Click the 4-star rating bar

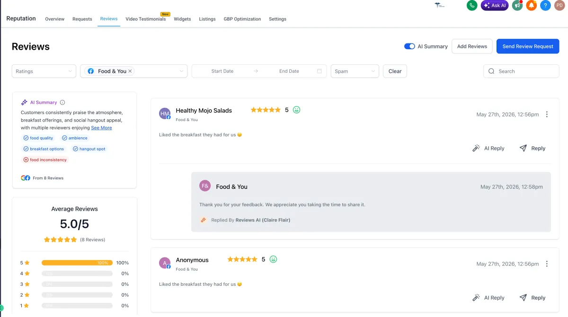[77, 273]
